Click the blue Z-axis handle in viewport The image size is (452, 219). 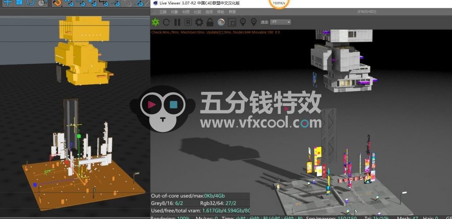pyautogui.click(x=35, y=185)
